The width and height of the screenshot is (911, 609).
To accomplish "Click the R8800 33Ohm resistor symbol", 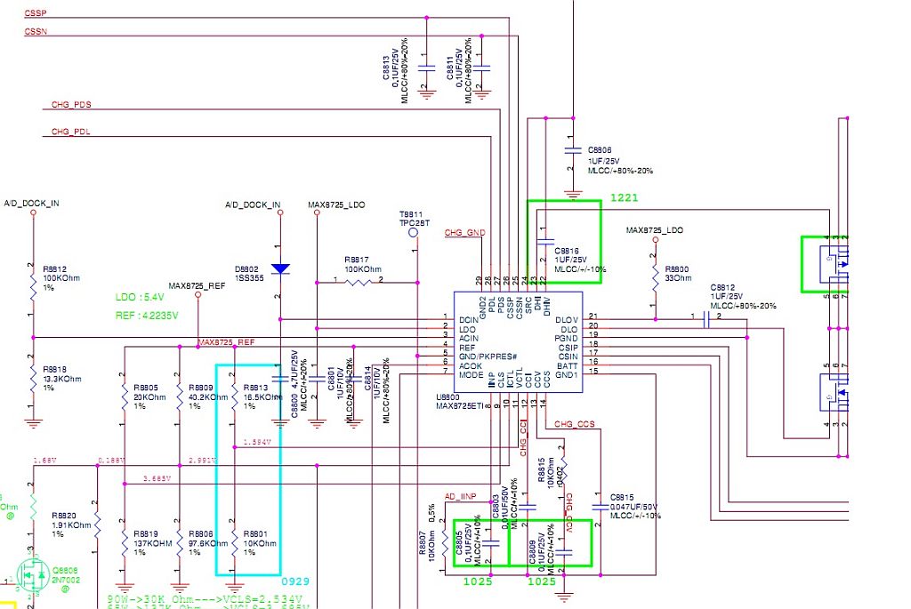I will [656, 279].
